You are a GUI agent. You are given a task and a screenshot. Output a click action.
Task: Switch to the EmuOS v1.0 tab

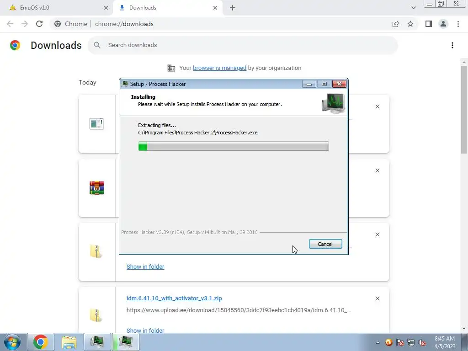click(x=56, y=8)
